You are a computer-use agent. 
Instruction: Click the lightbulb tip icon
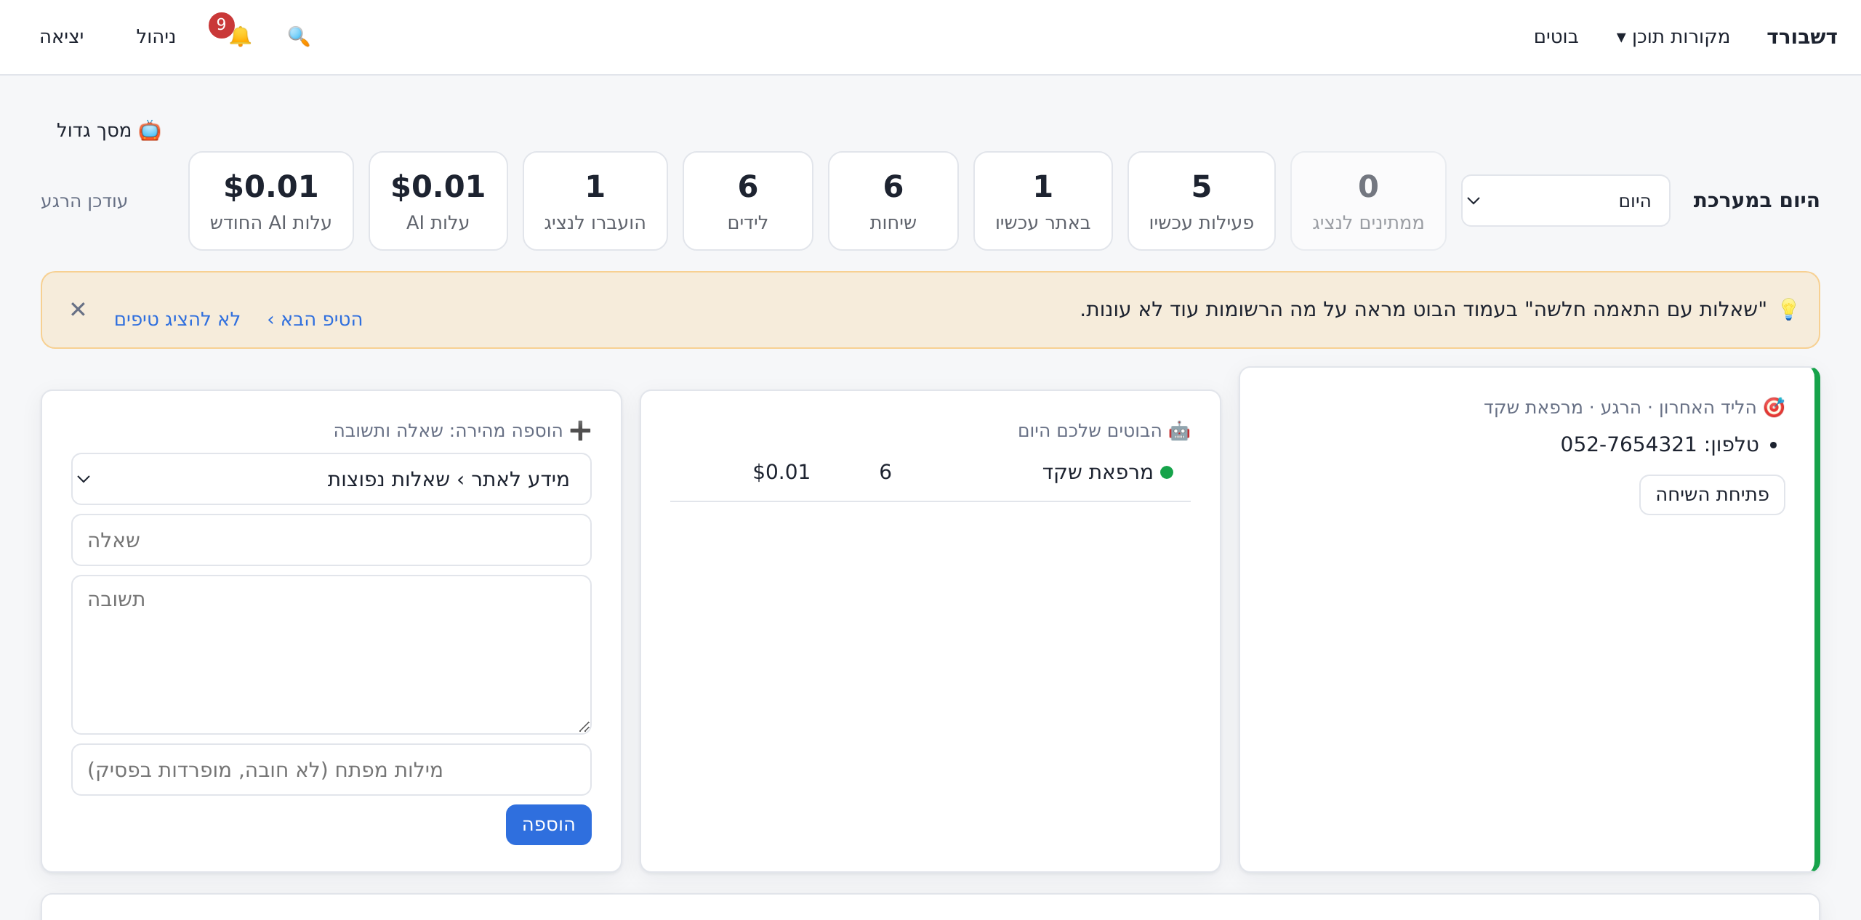(x=1788, y=310)
